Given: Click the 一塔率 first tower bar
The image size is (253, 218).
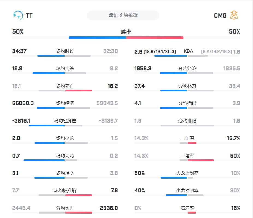Looking at the screenshot, I should point(197,160).
